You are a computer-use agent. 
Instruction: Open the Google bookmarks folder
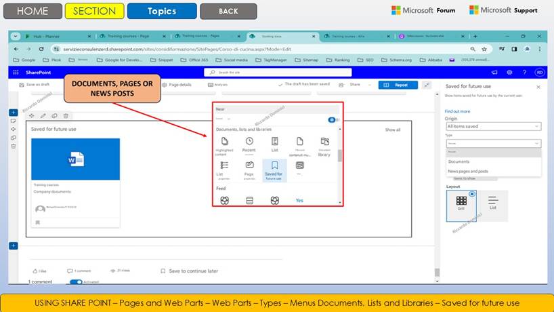click(24, 60)
